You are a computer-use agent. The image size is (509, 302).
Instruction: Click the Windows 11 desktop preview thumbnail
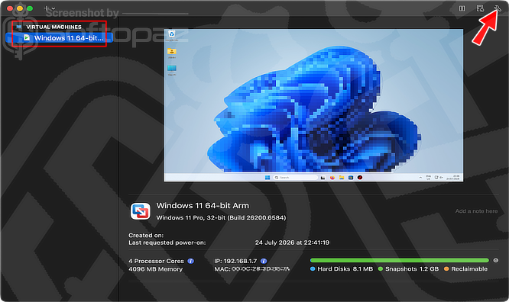(313, 105)
